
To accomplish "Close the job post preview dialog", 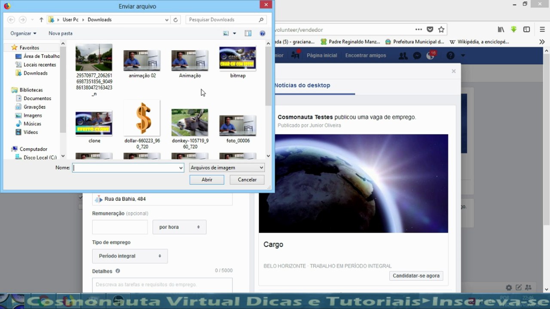I will (x=453, y=71).
